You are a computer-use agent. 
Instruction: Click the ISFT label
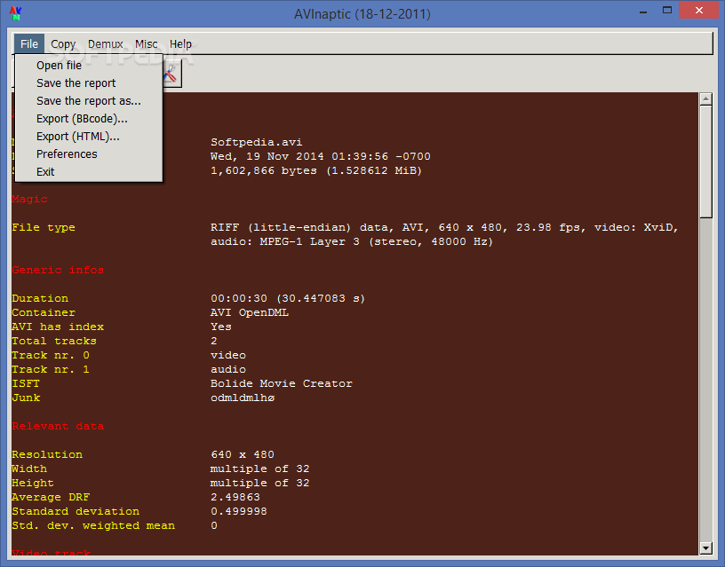tap(26, 383)
